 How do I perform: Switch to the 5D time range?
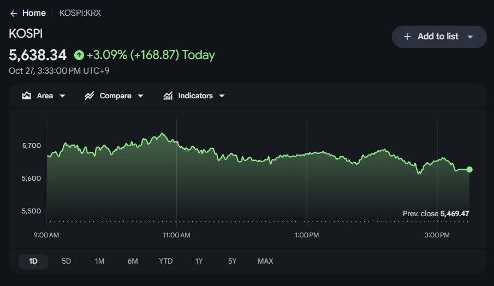66,261
